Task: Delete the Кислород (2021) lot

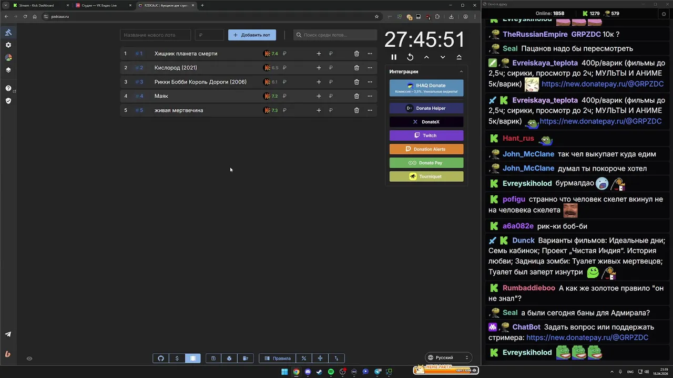Action: click(x=356, y=68)
